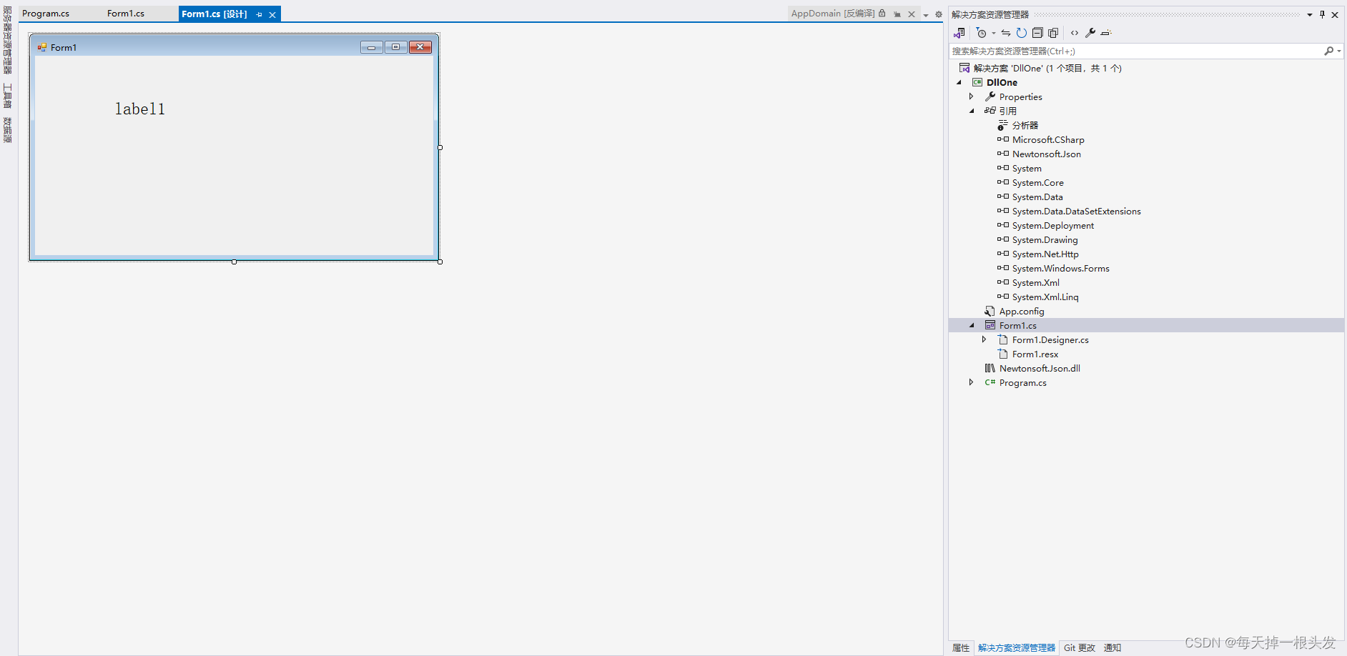Select the label1 control on the form

pyautogui.click(x=140, y=109)
